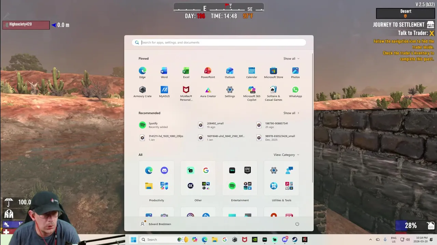437x245 pixels.
Task: Open McAfee Personal from Pinned apps
Action: click(x=186, y=93)
